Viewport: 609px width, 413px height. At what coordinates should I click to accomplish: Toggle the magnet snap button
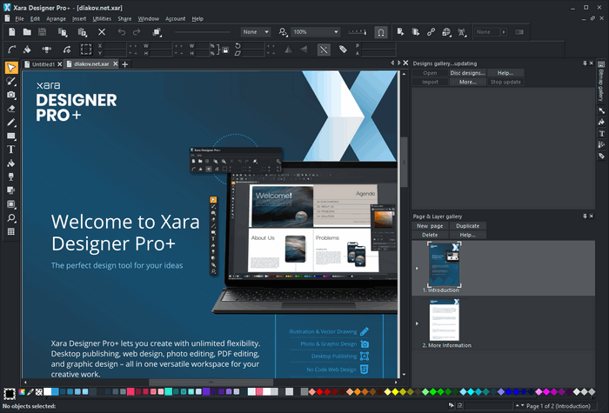click(381, 32)
